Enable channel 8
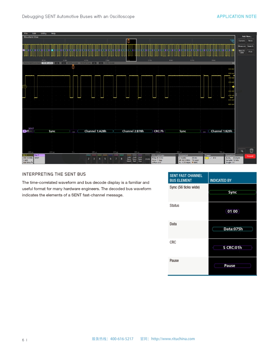This screenshot has height=353, width=273. 121,159
